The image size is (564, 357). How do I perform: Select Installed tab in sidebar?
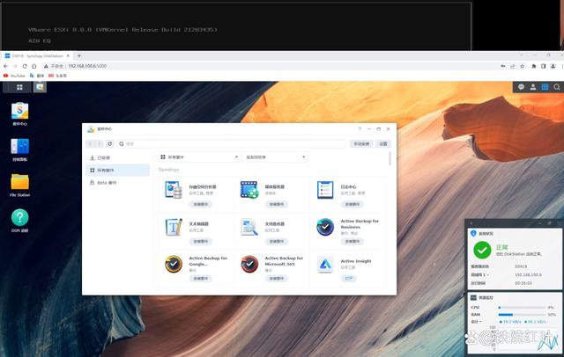coord(105,157)
